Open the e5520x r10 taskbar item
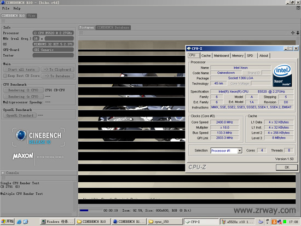The image size is (301, 226). click(238, 222)
